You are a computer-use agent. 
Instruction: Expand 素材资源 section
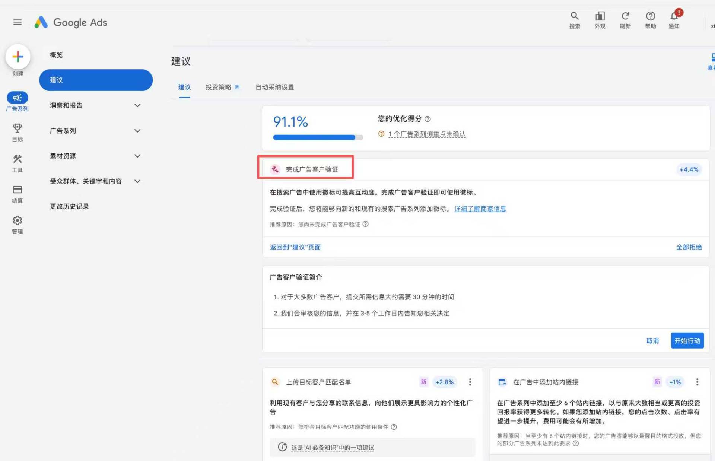point(137,156)
